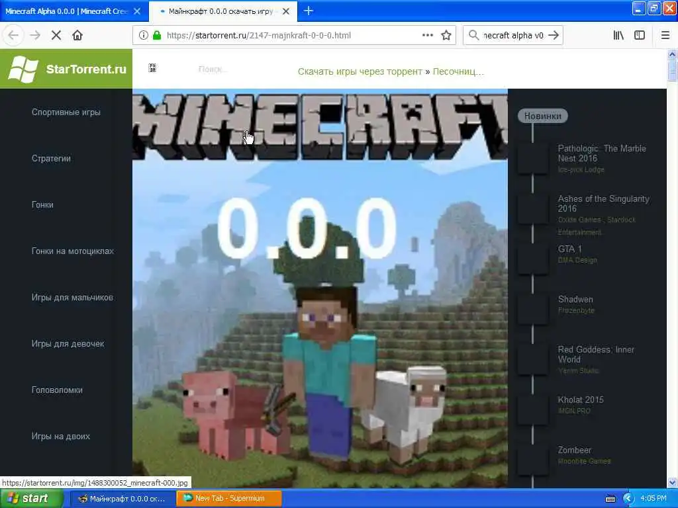This screenshot has height=508, width=678.
Task: Click the IMGN.PRO publisher text
Action: coord(574,411)
